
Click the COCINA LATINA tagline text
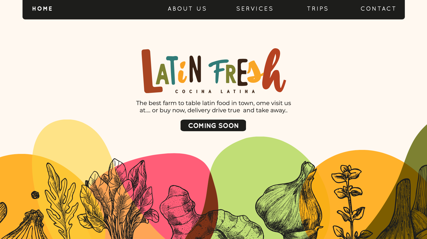(x=215, y=91)
